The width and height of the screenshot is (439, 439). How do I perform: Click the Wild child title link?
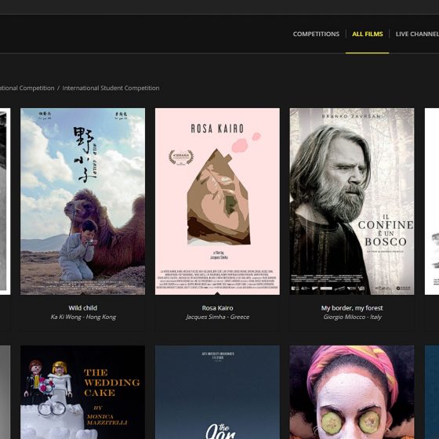point(83,308)
